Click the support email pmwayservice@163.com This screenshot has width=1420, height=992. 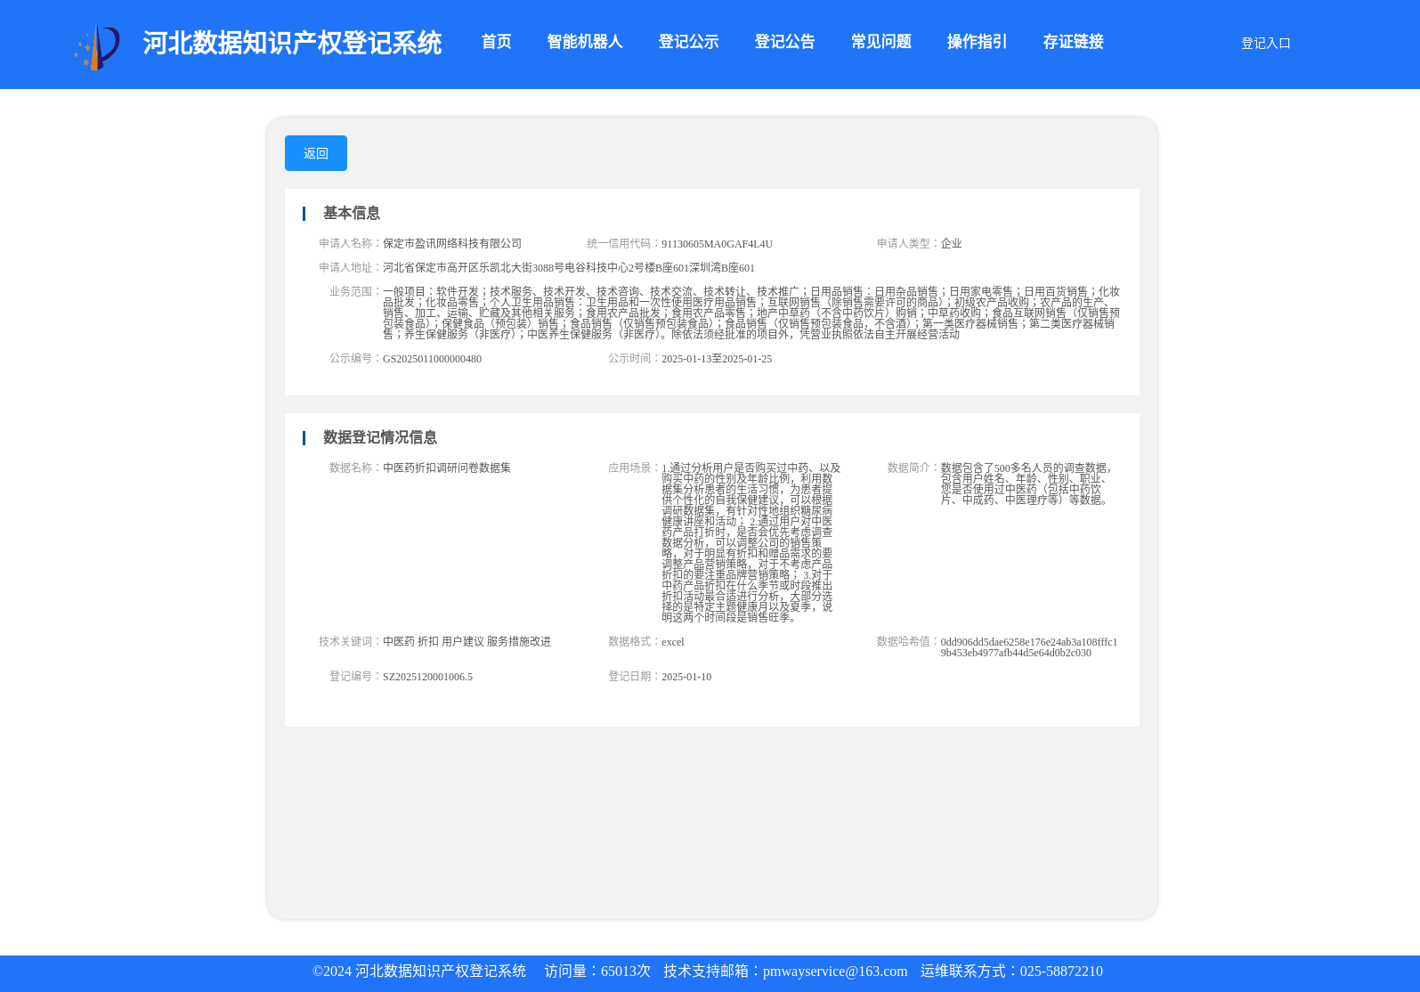(835, 972)
